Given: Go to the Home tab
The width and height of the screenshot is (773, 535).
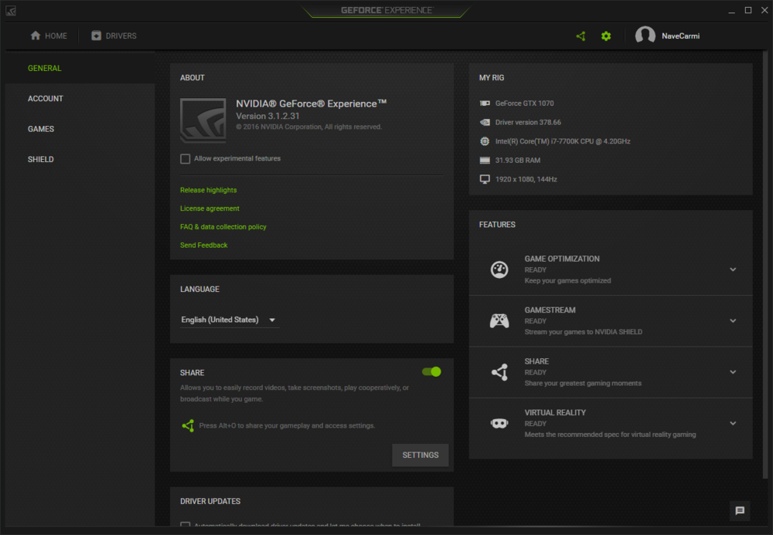Looking at the screenshot, I should (x=49, y=36).
